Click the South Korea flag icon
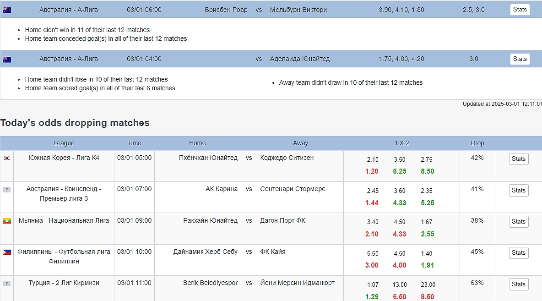This screenshot has width=542, height=301. point(7,158)
